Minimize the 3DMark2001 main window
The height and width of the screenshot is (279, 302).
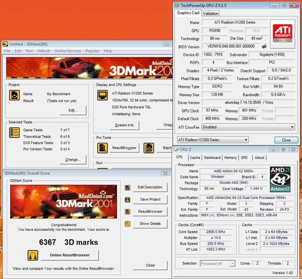[x=167, y=44]
